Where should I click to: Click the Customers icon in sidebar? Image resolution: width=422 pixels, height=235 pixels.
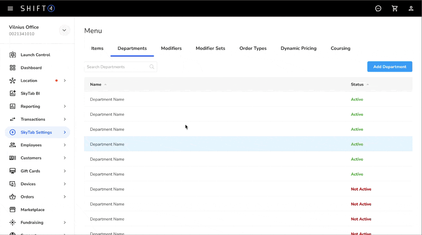coord(13,158)
